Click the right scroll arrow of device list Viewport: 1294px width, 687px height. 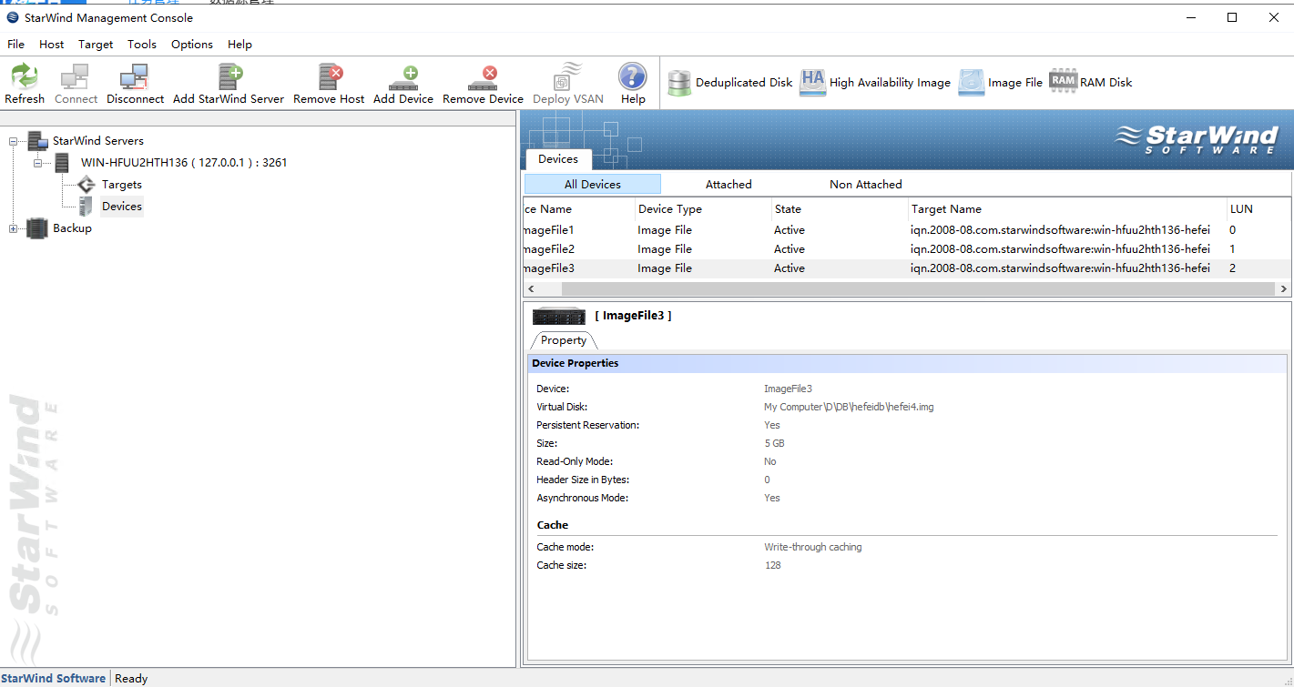pyautogui.click(x=1284, y=288)
